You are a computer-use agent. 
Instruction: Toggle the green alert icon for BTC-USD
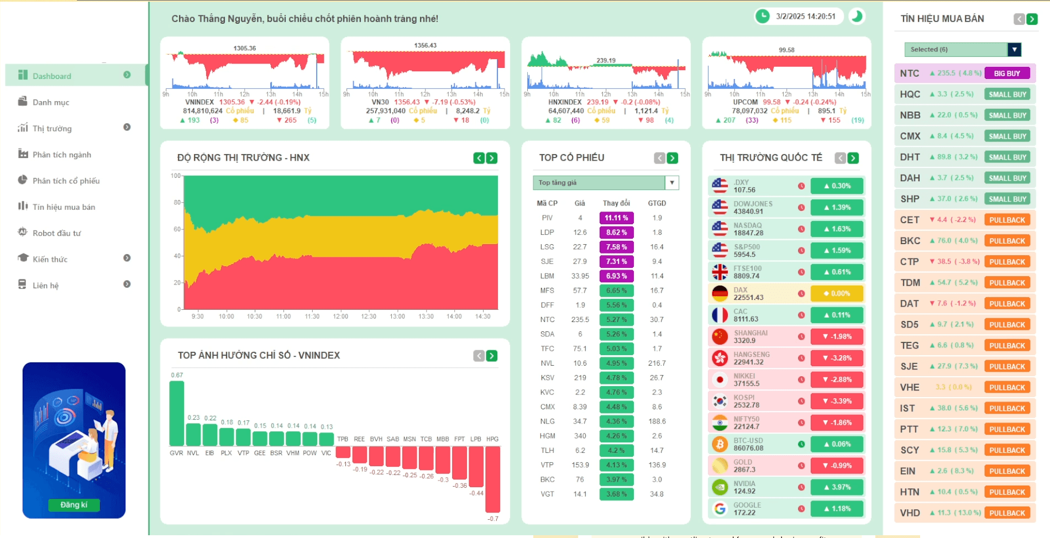point(801,444)
